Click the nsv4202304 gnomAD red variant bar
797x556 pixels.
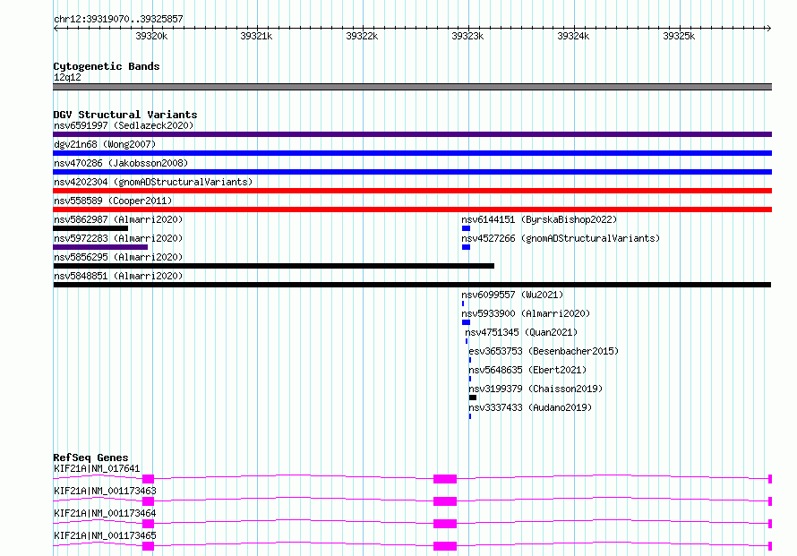[412, 191]
